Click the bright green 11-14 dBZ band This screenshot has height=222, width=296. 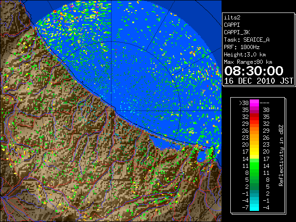click(254, 166)
